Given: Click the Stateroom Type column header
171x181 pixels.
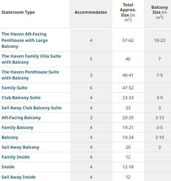Looking at the screenshot, I should 18,12.
